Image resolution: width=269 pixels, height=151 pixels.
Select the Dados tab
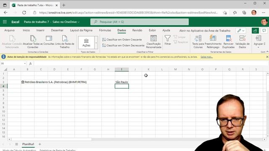pos(121,30)
